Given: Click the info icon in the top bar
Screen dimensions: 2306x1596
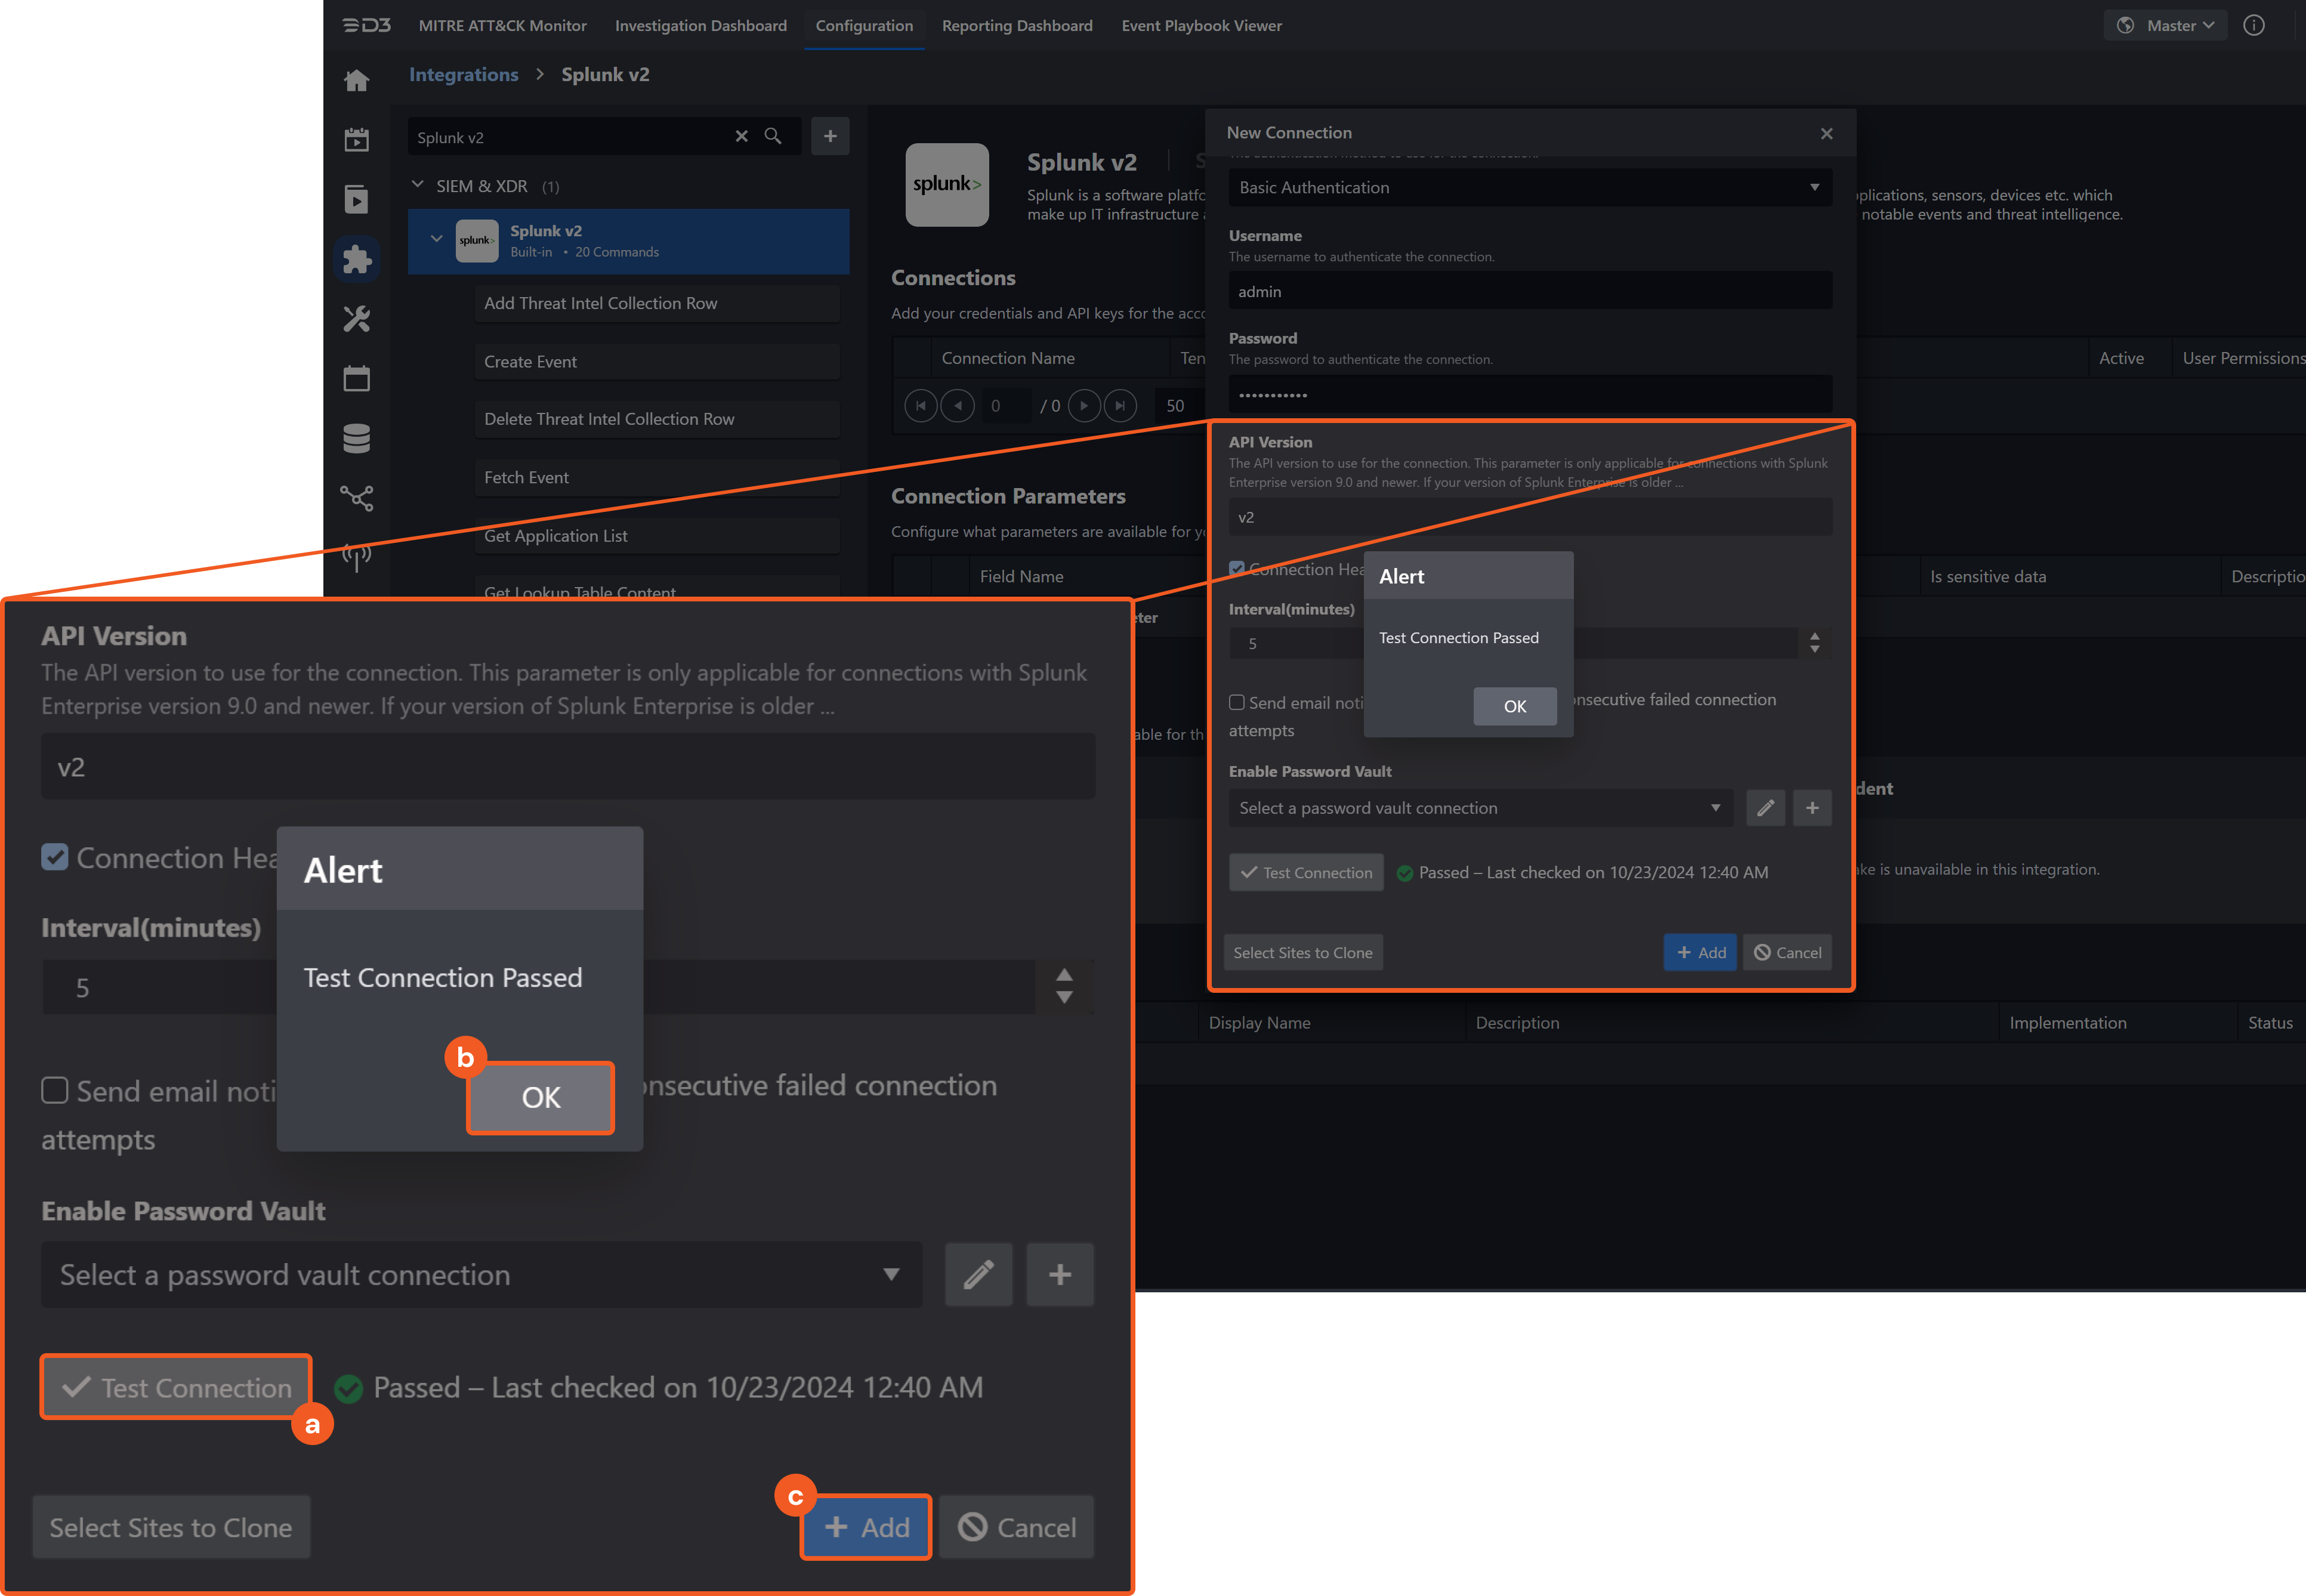Looking at the screenshot, I should coord(2253,25).
